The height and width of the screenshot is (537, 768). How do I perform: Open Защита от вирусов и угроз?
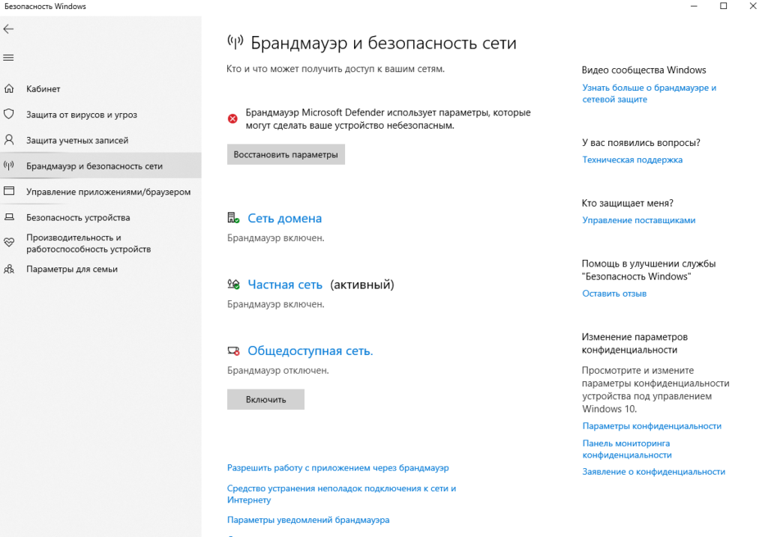tap(100, 115)
